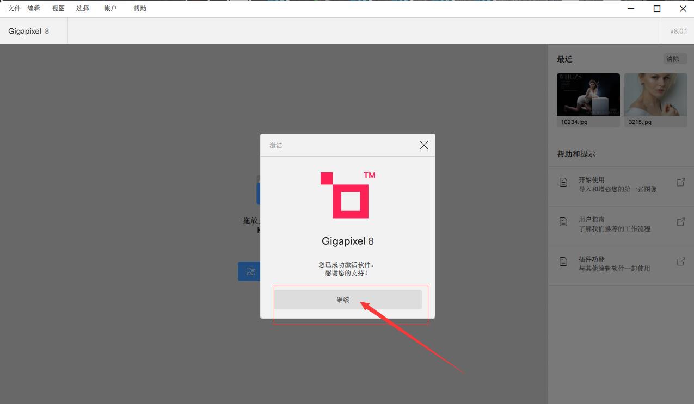Open the 帐户 menu
Viewport: 694px width, 404px height.
click(x=110, y=9)
